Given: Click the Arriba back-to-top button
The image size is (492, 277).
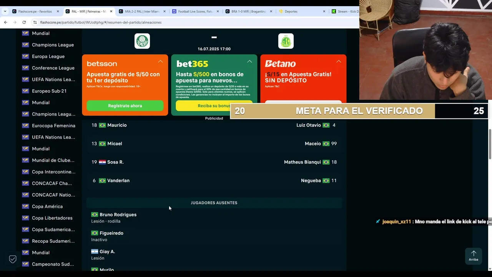Looking at the screenshot, I should coord(474,256).
